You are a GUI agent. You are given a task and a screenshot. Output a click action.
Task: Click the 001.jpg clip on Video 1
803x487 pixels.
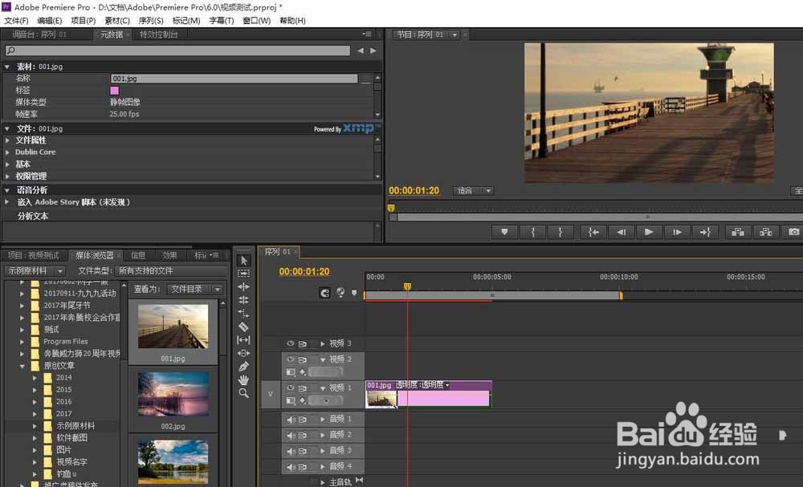coord(429,394)
